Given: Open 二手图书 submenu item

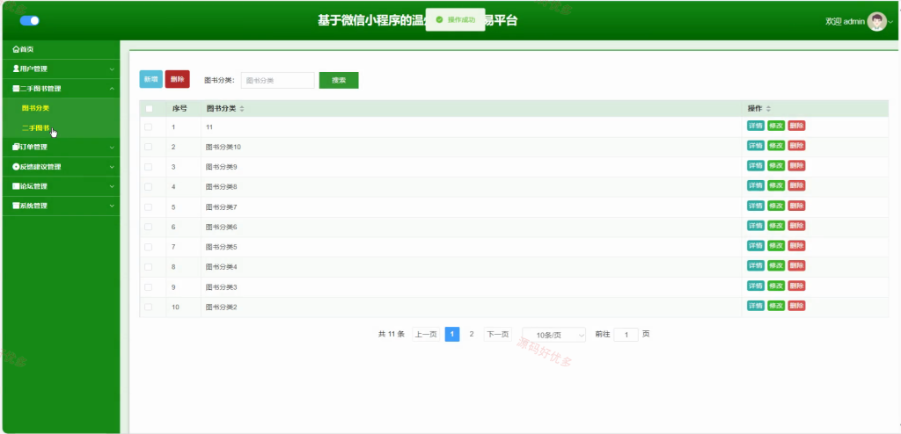Looking at the screenshot, I should 35,128.
